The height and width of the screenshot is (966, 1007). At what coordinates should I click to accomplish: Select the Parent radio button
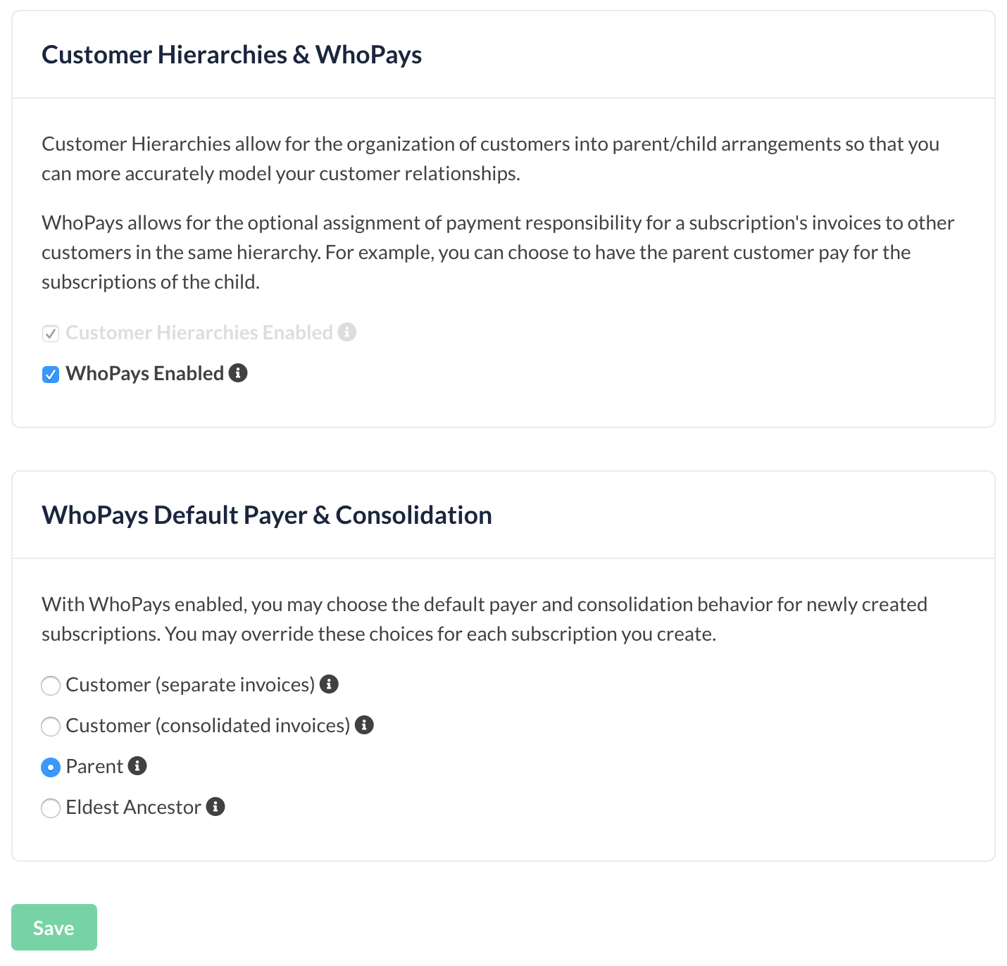click(51, 767)
